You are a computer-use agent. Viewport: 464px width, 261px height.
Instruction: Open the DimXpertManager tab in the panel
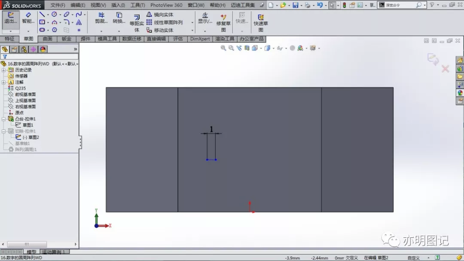(33, 49)
